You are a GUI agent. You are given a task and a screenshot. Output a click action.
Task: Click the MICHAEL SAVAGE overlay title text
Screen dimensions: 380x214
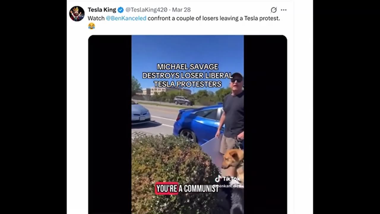pyautogui.click(x=188, y=67)
